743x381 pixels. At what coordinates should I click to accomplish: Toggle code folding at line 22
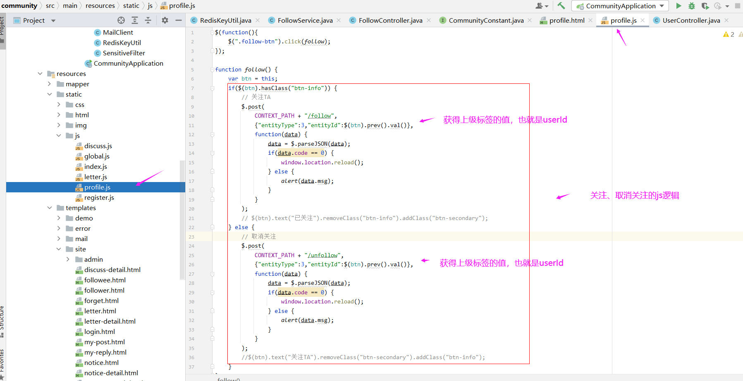coord(212,227)
